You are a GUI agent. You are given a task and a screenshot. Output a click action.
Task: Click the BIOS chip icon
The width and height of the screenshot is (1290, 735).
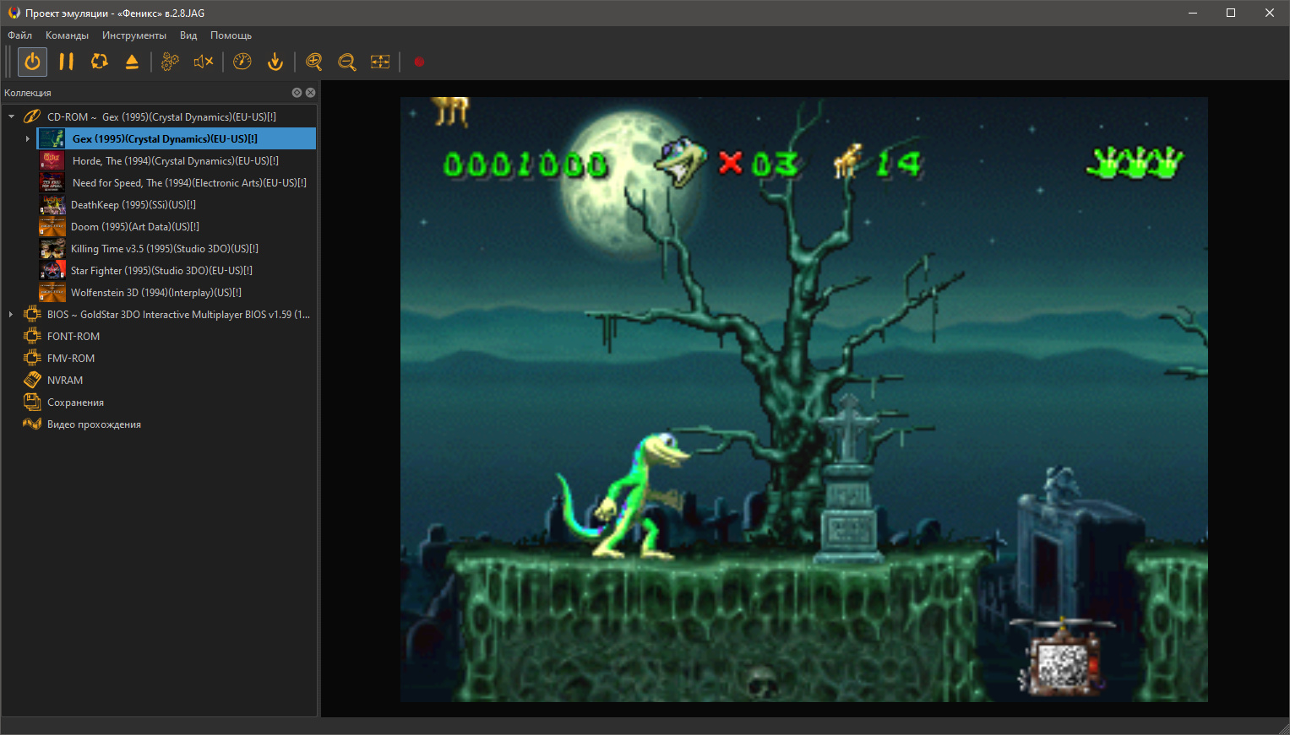coord(32,314)
